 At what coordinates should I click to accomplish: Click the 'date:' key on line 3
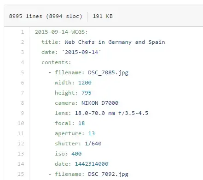[x=50, y=52]
